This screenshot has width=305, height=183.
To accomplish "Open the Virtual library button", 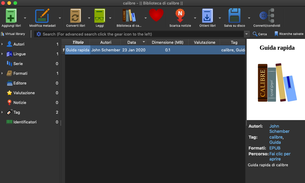I will coord(13,34).
